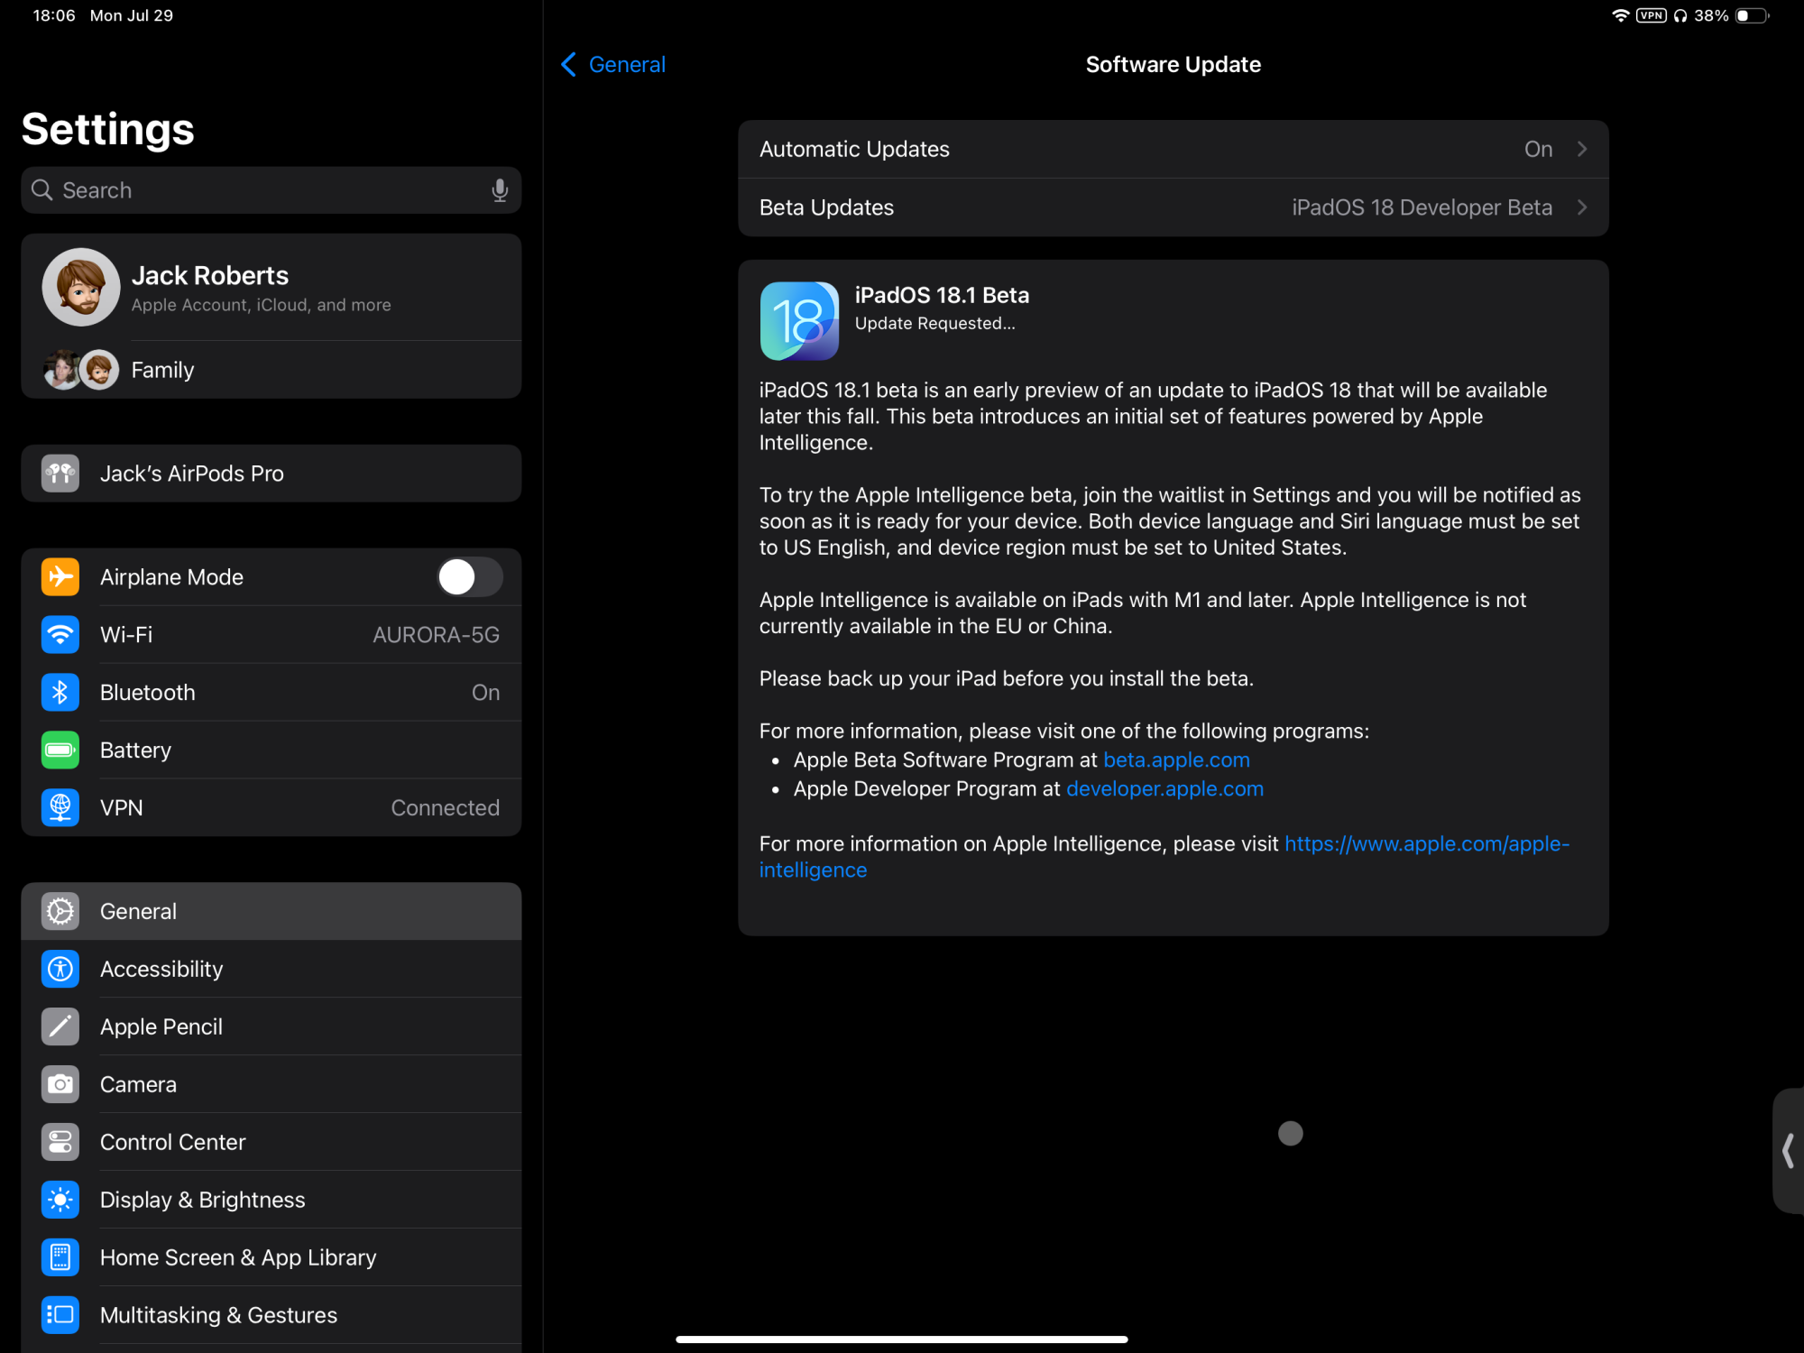Open Accessibility via its blue icon

[60, 969]
